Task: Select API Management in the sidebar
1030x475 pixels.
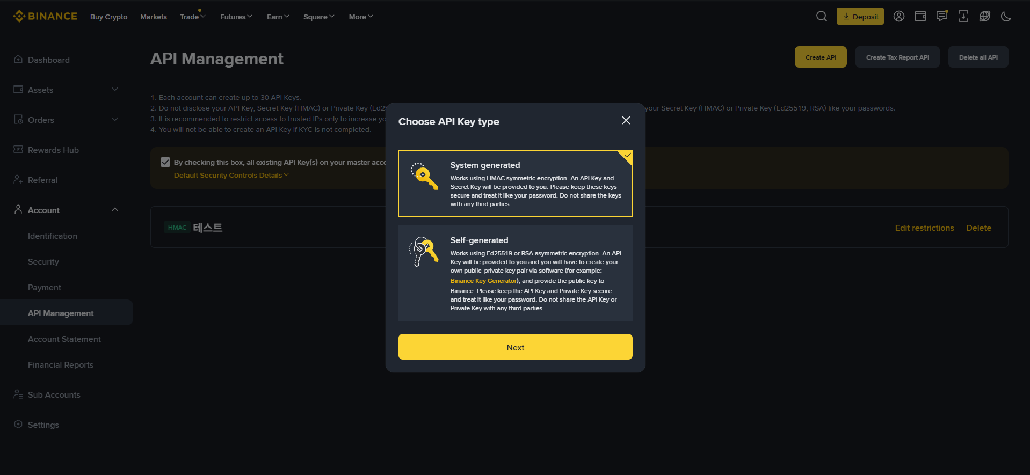Action: tap(67, 312)
